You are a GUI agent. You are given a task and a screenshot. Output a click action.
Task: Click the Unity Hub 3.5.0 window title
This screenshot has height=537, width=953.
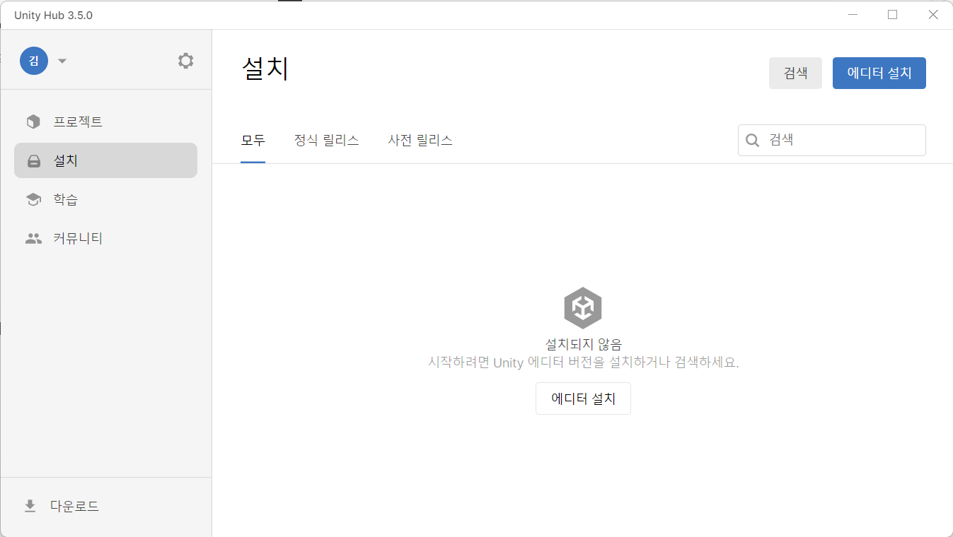click(x=53, y=15)
